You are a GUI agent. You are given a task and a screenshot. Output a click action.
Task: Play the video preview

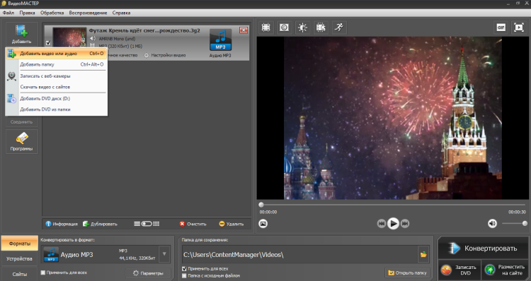coord(393,224)
